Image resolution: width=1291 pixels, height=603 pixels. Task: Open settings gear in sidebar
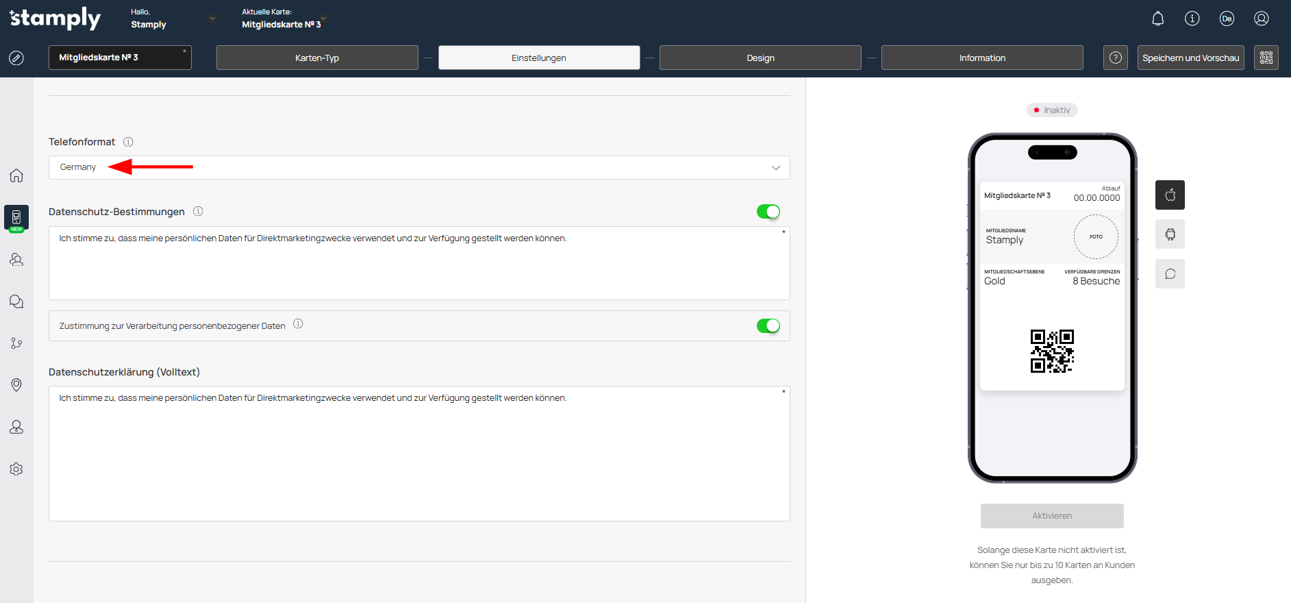16,469
